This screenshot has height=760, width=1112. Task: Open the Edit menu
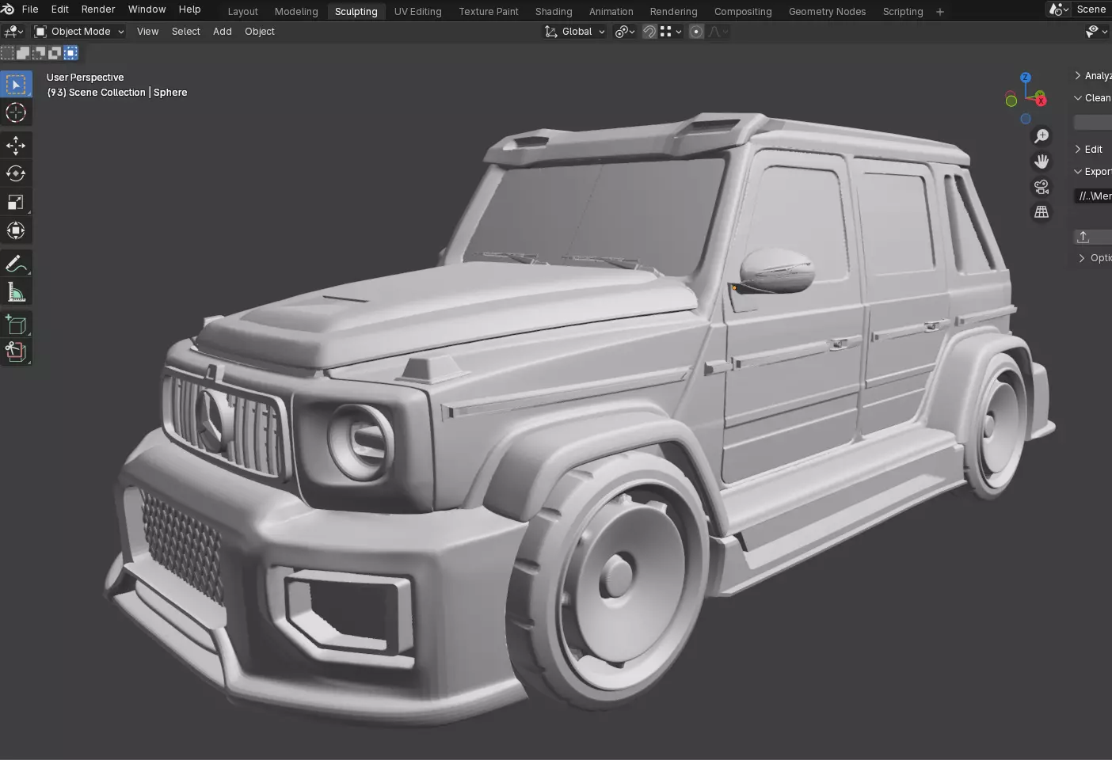click(x=59, y=9)
